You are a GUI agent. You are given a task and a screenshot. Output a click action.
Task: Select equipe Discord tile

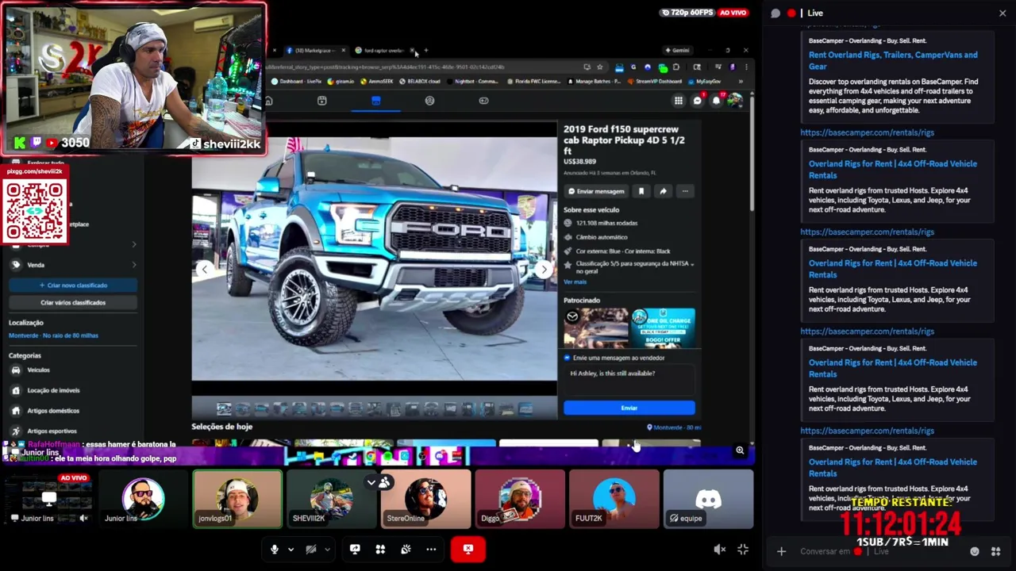708,499
